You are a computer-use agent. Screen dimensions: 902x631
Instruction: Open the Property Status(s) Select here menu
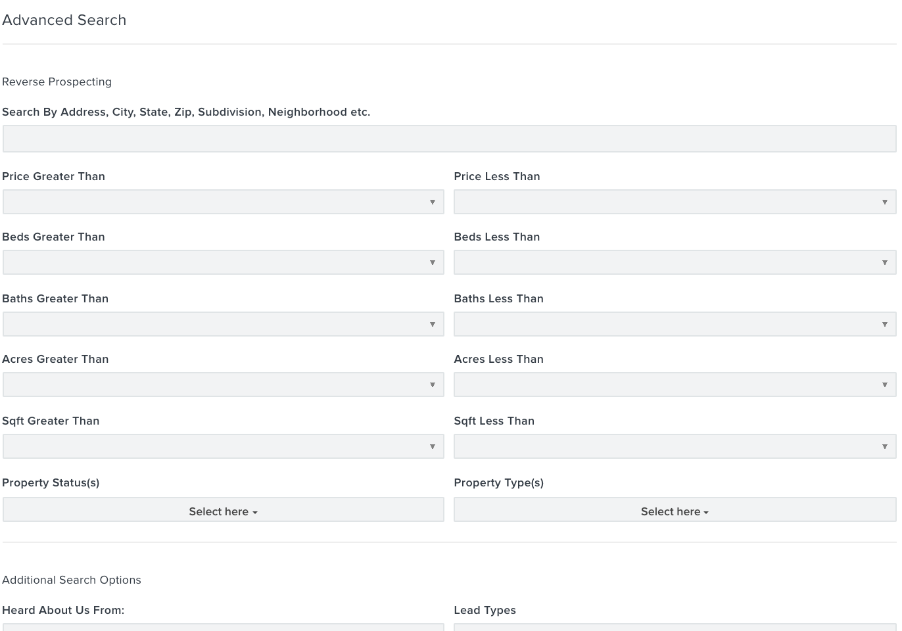coord(224,510)
